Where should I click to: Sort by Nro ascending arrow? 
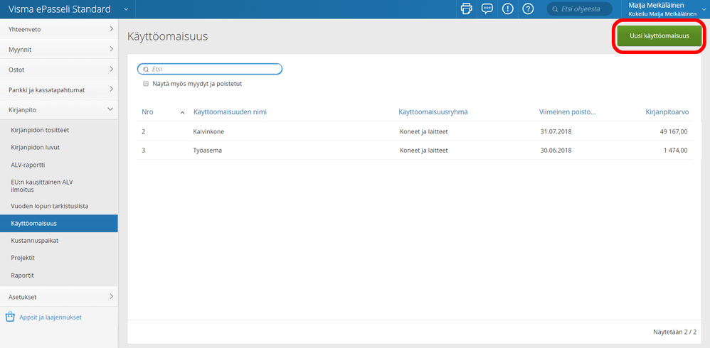coord(183,112)
